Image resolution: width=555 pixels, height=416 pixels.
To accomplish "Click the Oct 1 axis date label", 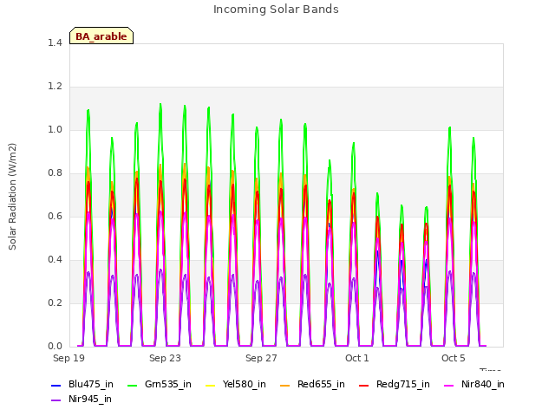I will pyautogui.click(x=357, y=358).
